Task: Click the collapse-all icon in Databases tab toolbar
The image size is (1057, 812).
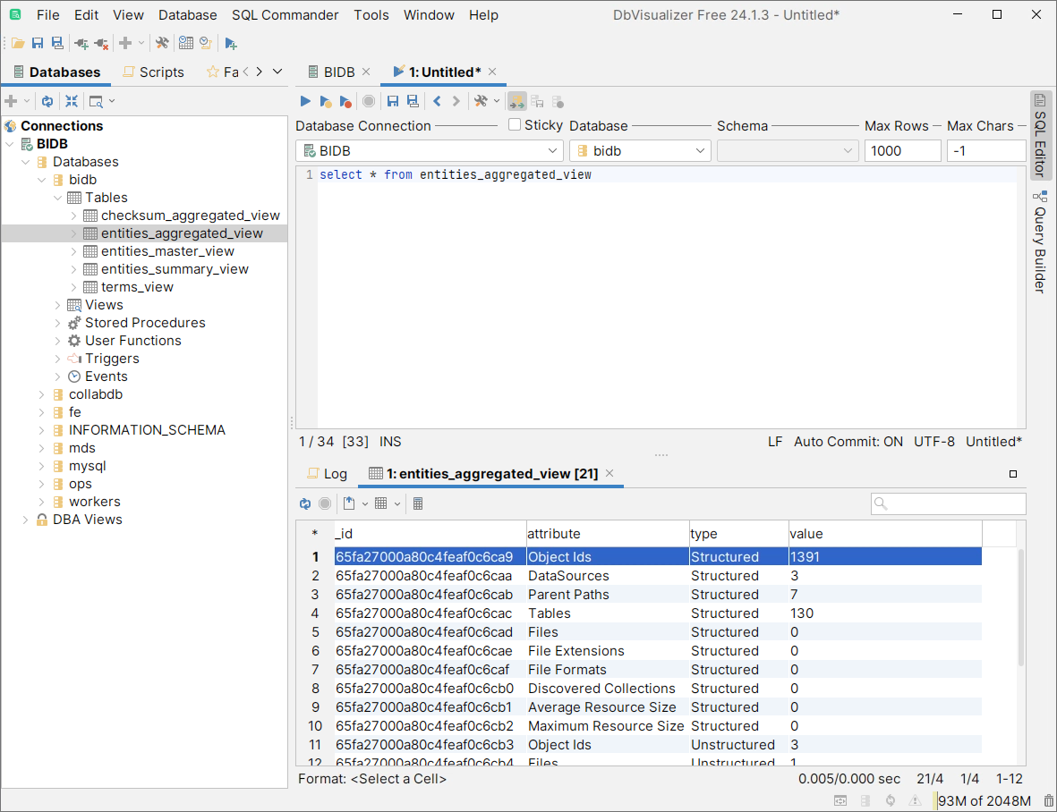Action: 72,101
